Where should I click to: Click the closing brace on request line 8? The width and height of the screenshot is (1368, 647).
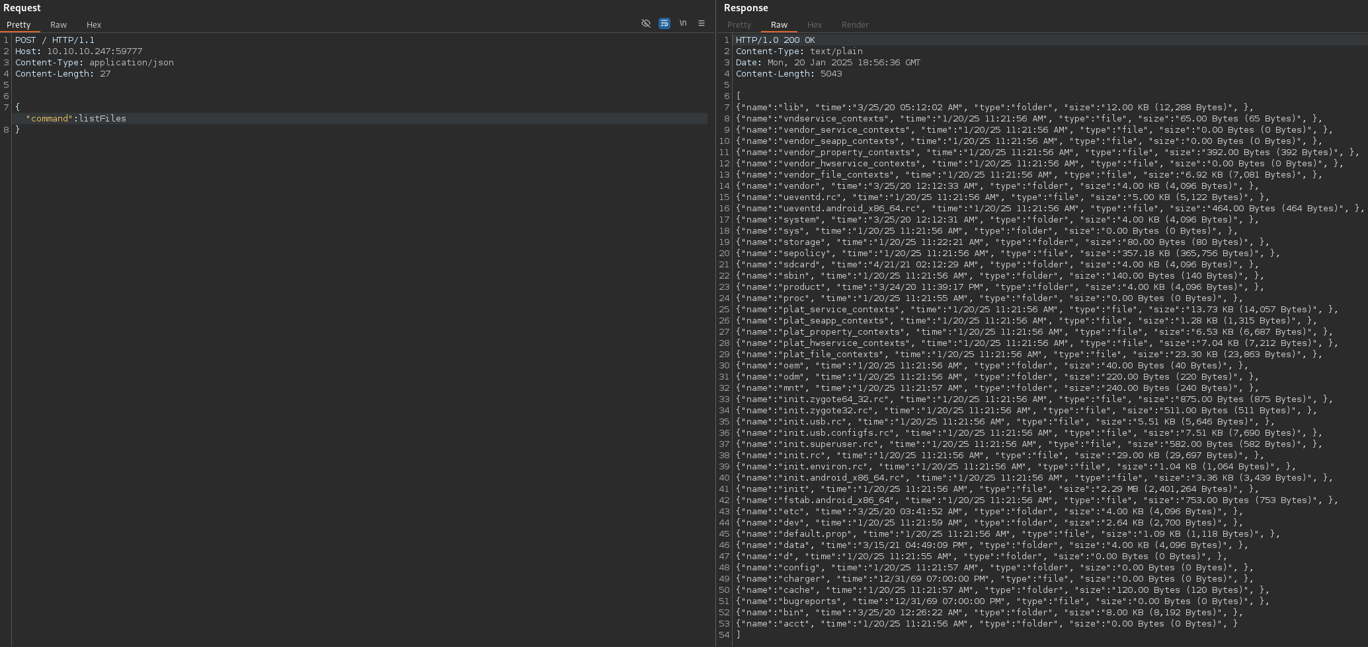18,130
